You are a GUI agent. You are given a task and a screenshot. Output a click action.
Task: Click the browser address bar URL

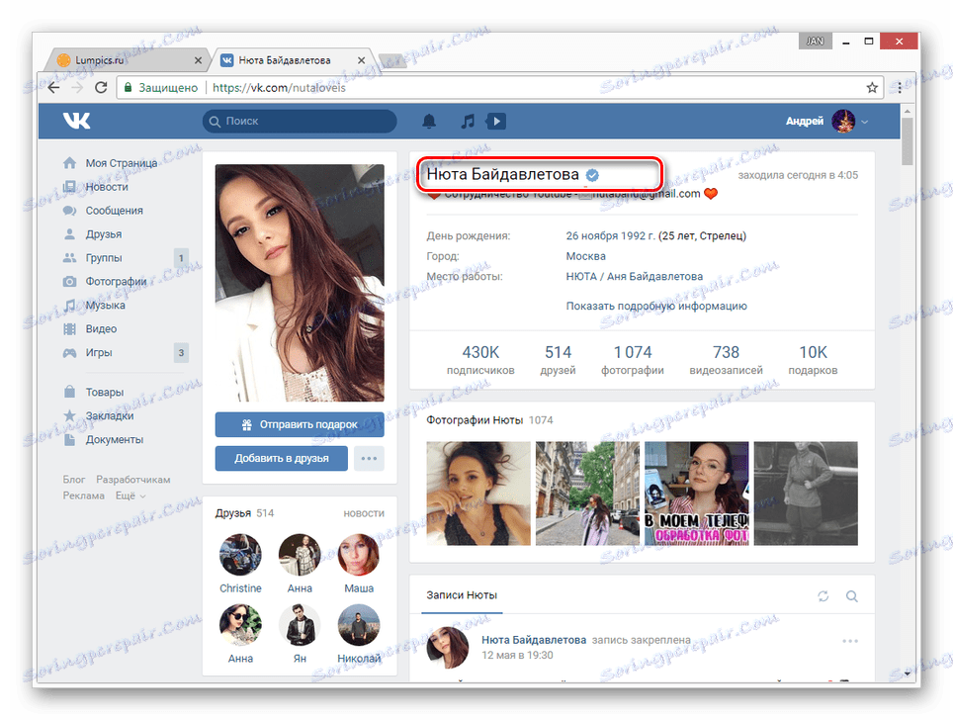pyautogui.click(x=279, y=88)
